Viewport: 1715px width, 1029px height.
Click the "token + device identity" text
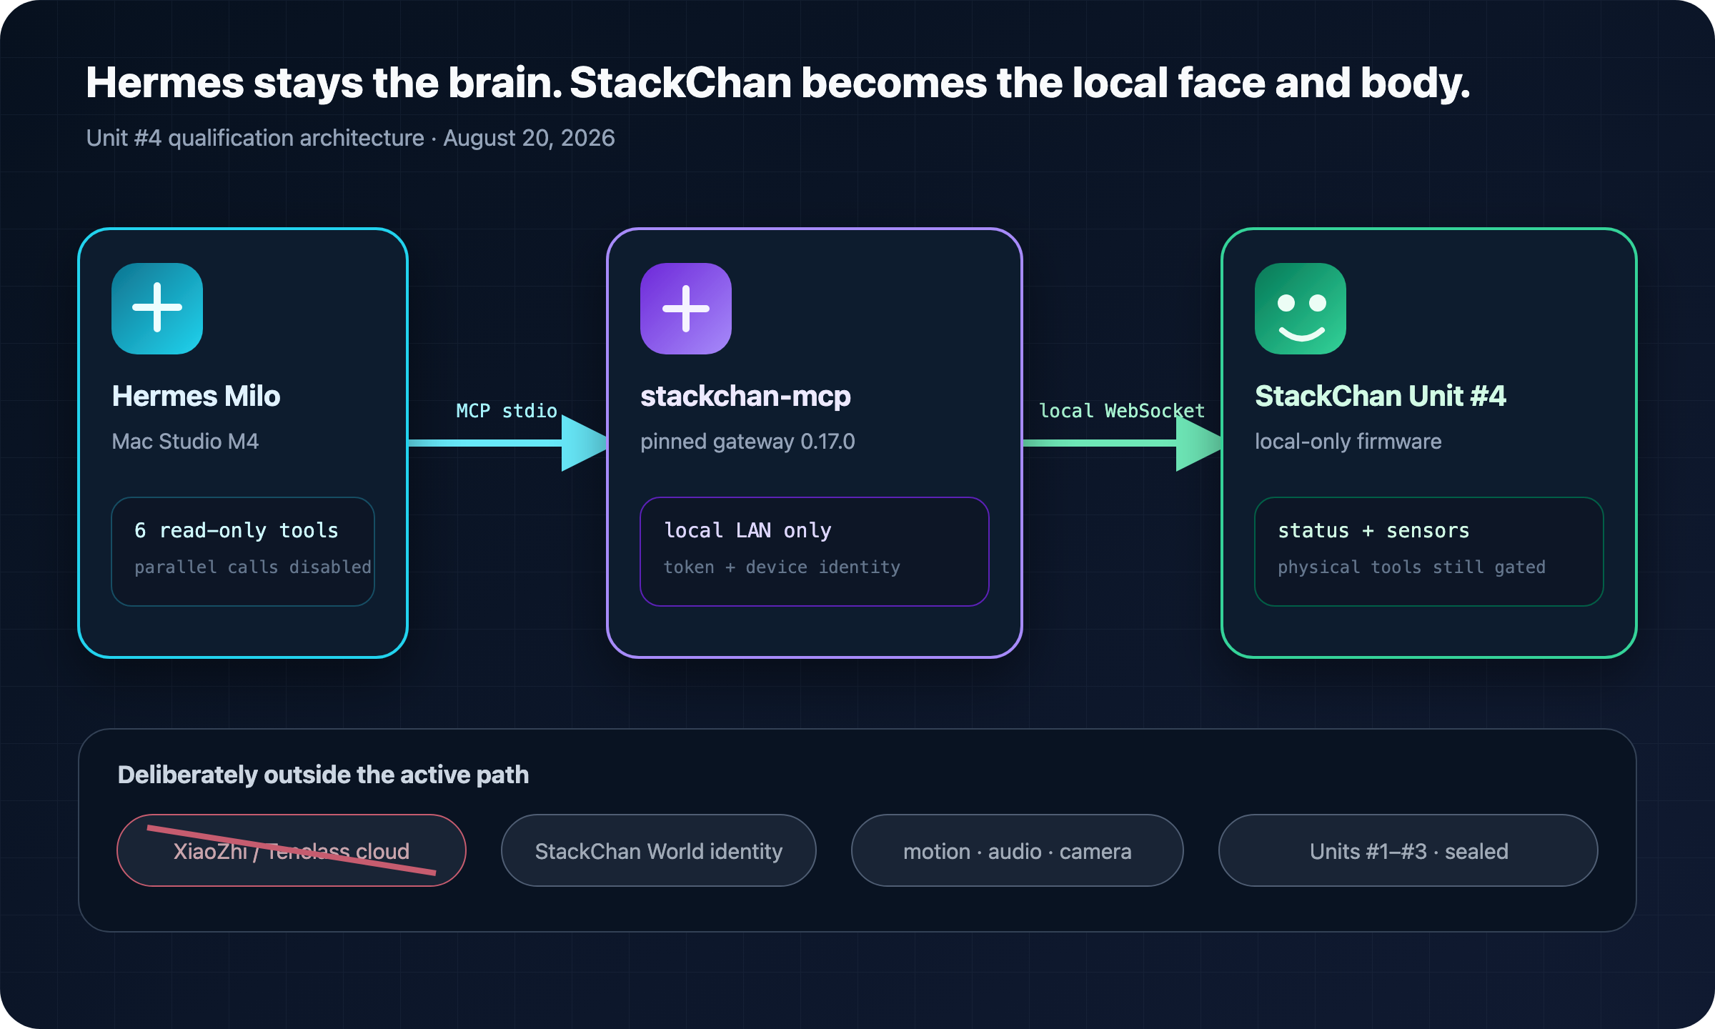(x=782, y=567)
